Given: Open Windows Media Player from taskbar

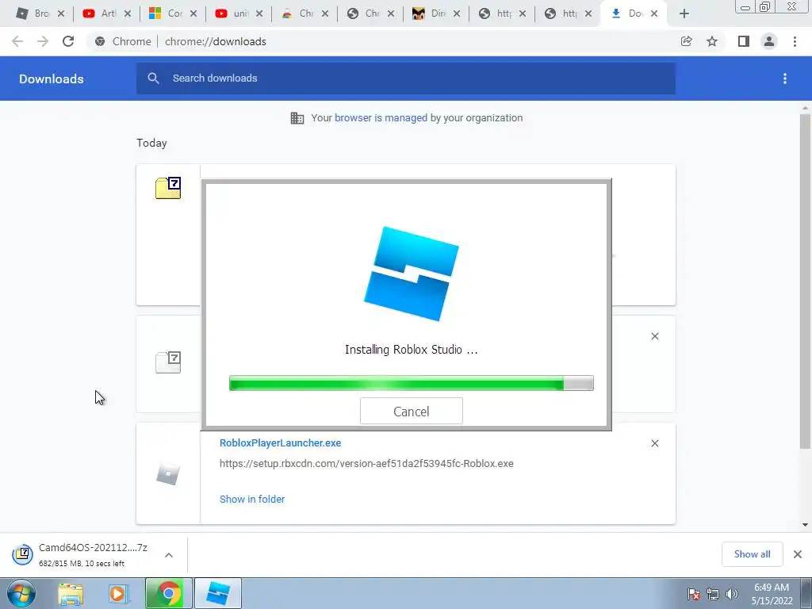Looking at the screenshot, I should point(117,593).
